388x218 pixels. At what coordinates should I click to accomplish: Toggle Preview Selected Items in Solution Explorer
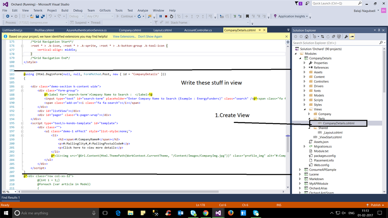coord(352,37)
